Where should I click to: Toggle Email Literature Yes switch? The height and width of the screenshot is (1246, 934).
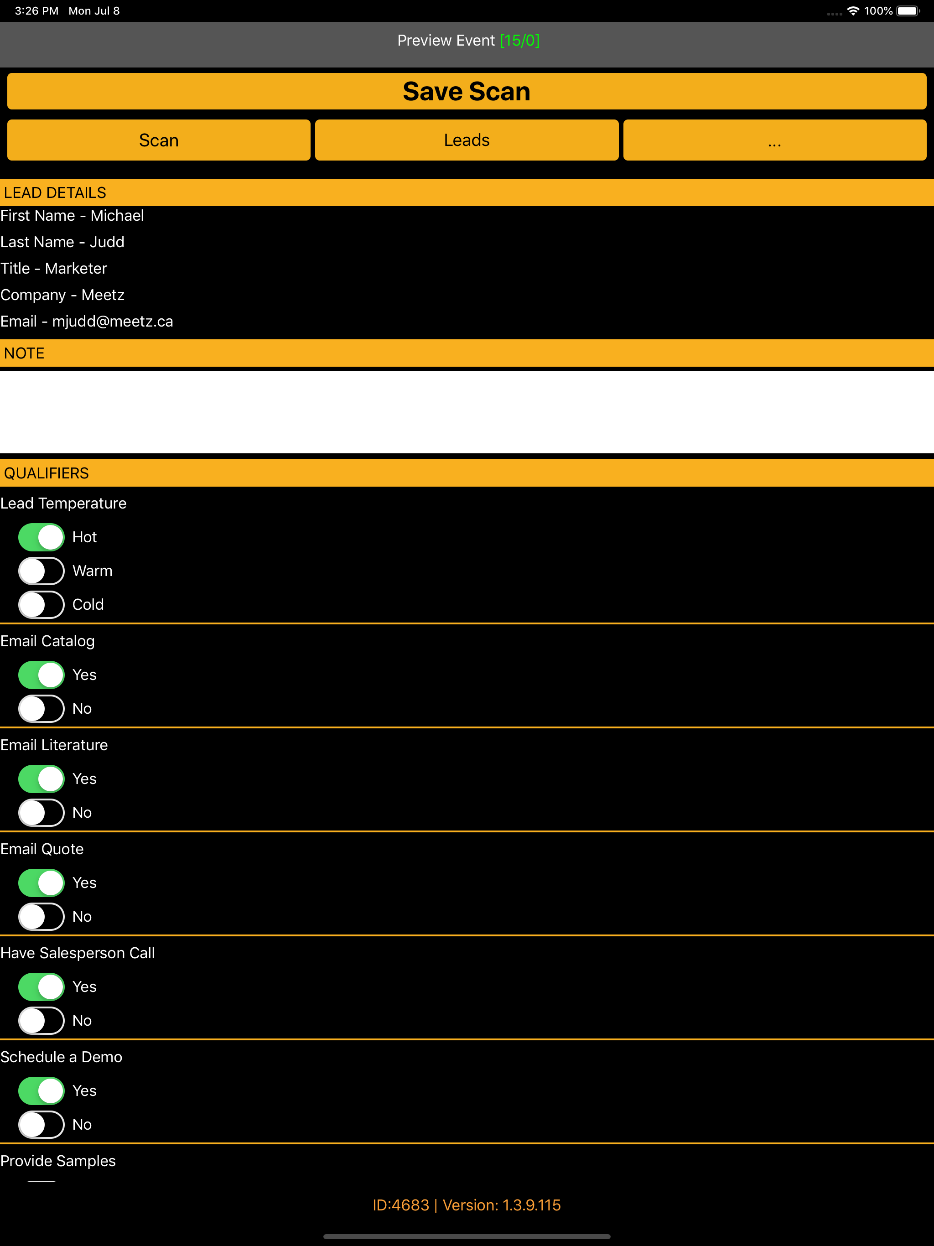pyautogui.click(x=42, y=779)
